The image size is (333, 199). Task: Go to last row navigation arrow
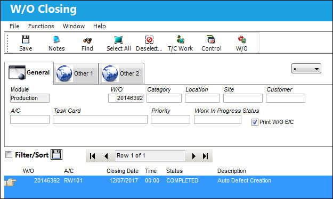click(205, 156)
